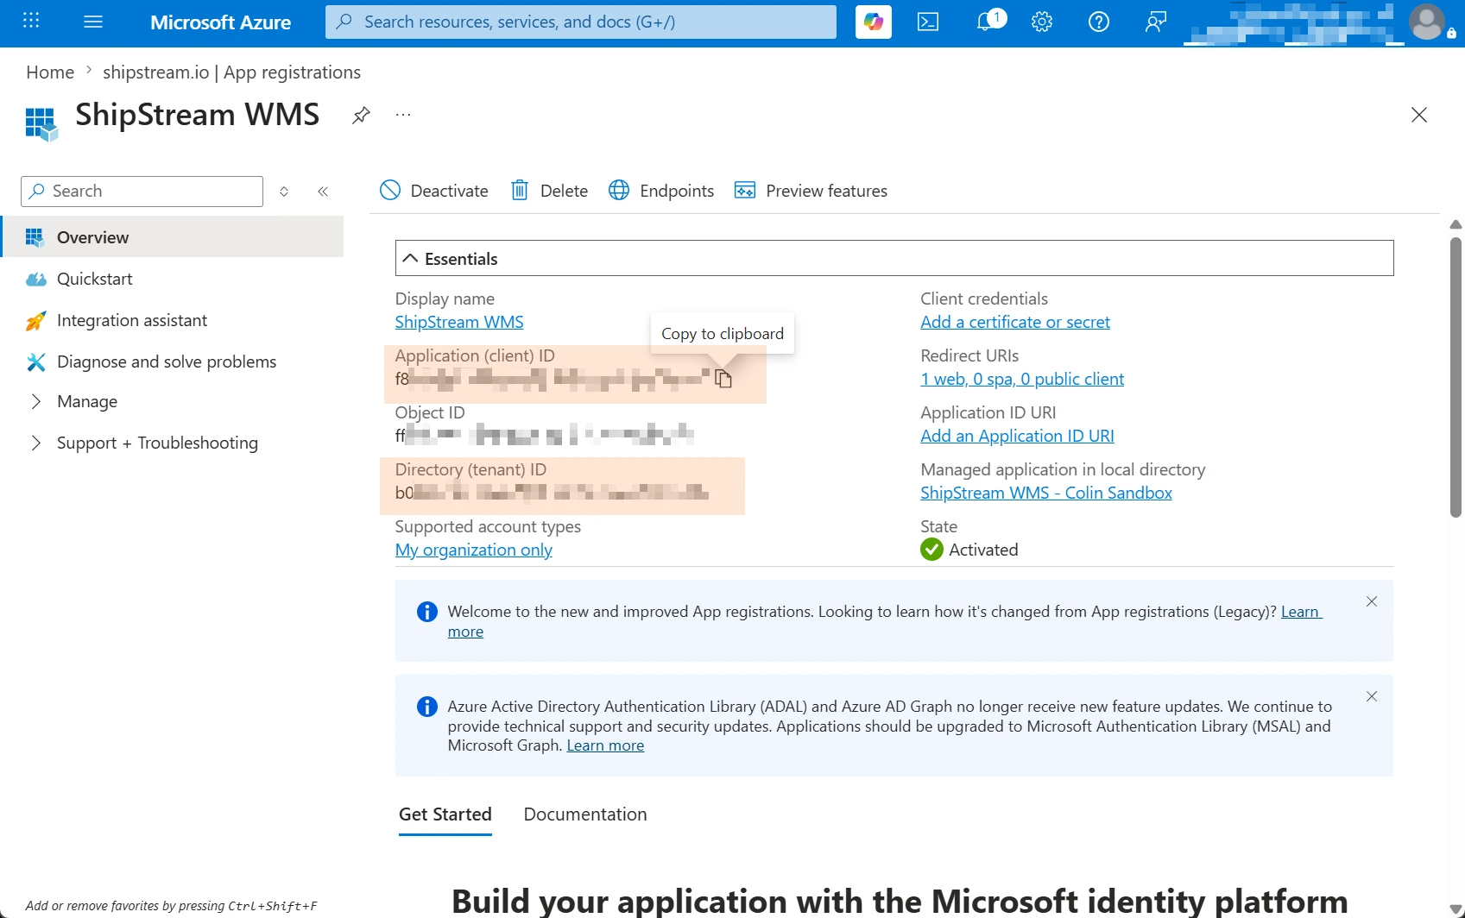Open the ShipStream WMS display name link
The image size is (1465, 918).
(459, 322)
